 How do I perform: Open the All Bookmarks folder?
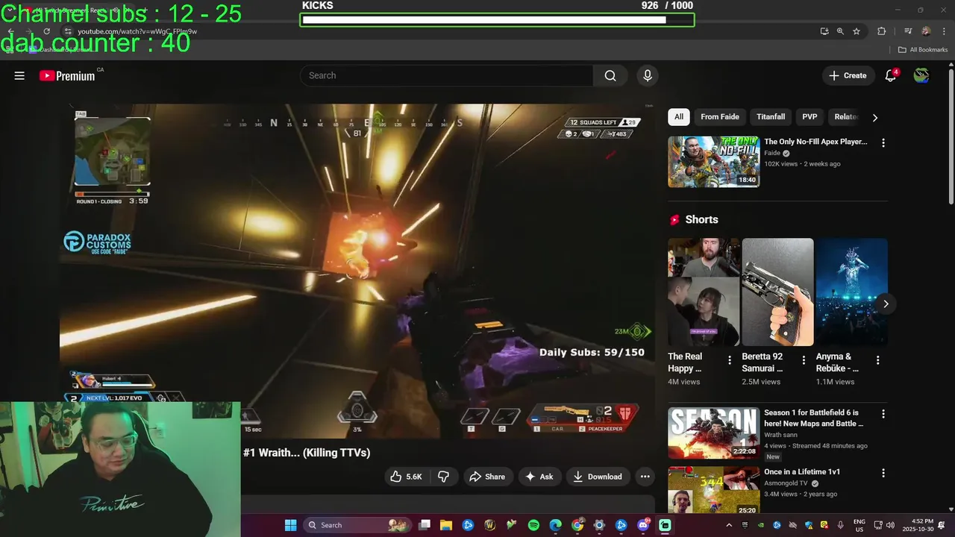pyautogui.click(x=923, y=50)
